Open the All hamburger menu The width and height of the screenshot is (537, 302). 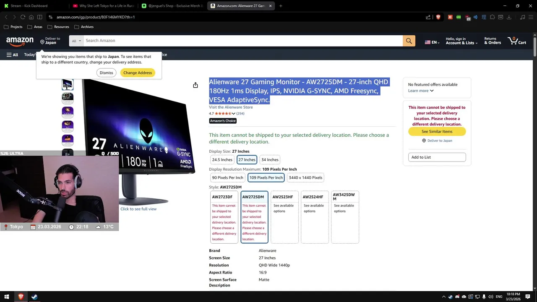click(x=12, y=55)
